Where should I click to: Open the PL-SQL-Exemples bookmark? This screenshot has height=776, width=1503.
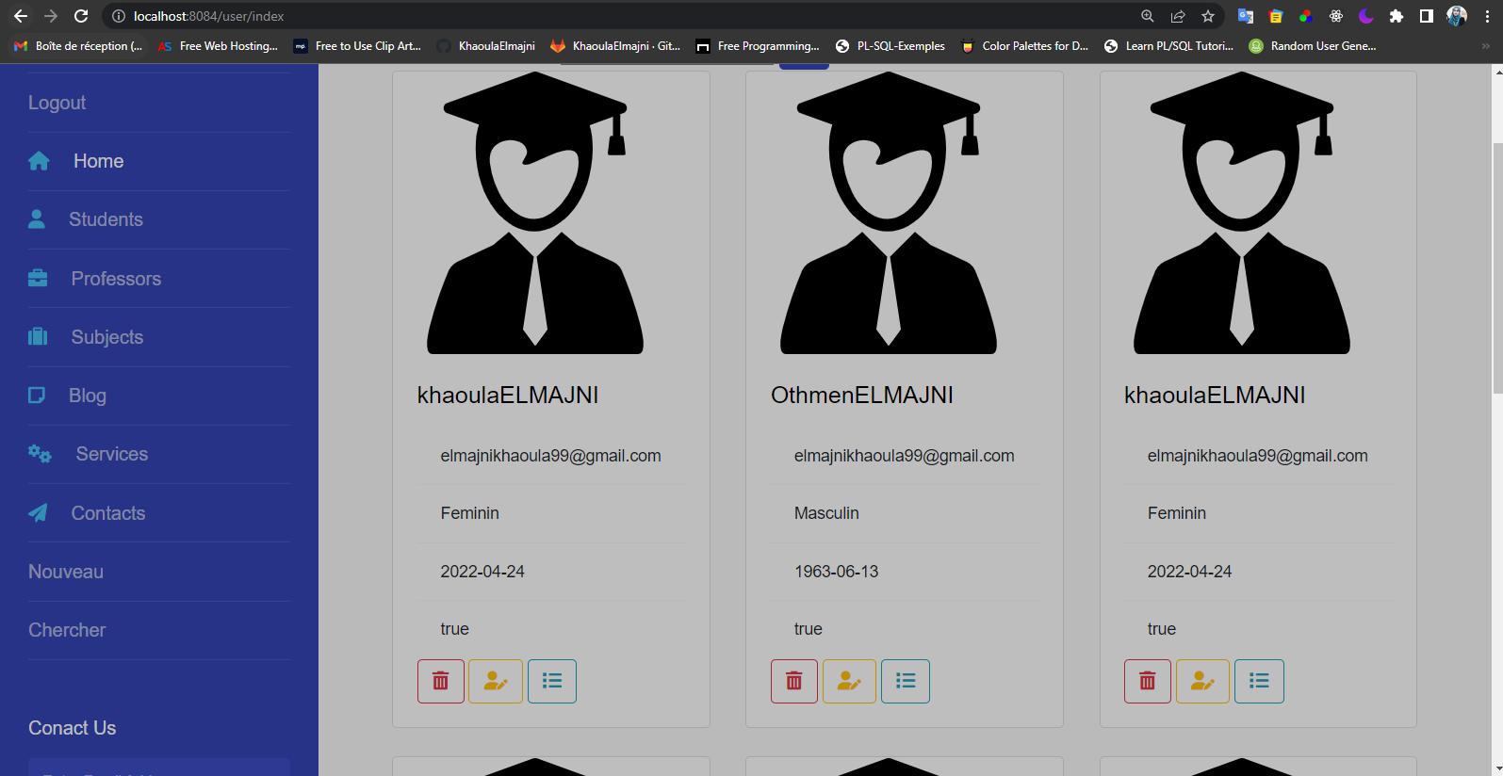890,46
